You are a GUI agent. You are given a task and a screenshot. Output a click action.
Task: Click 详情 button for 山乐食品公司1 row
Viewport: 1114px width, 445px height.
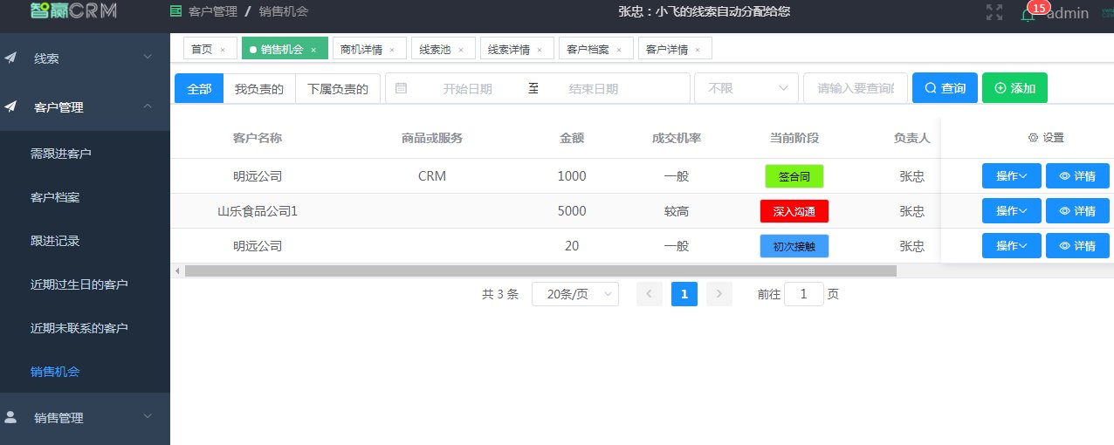[1077, 211]
